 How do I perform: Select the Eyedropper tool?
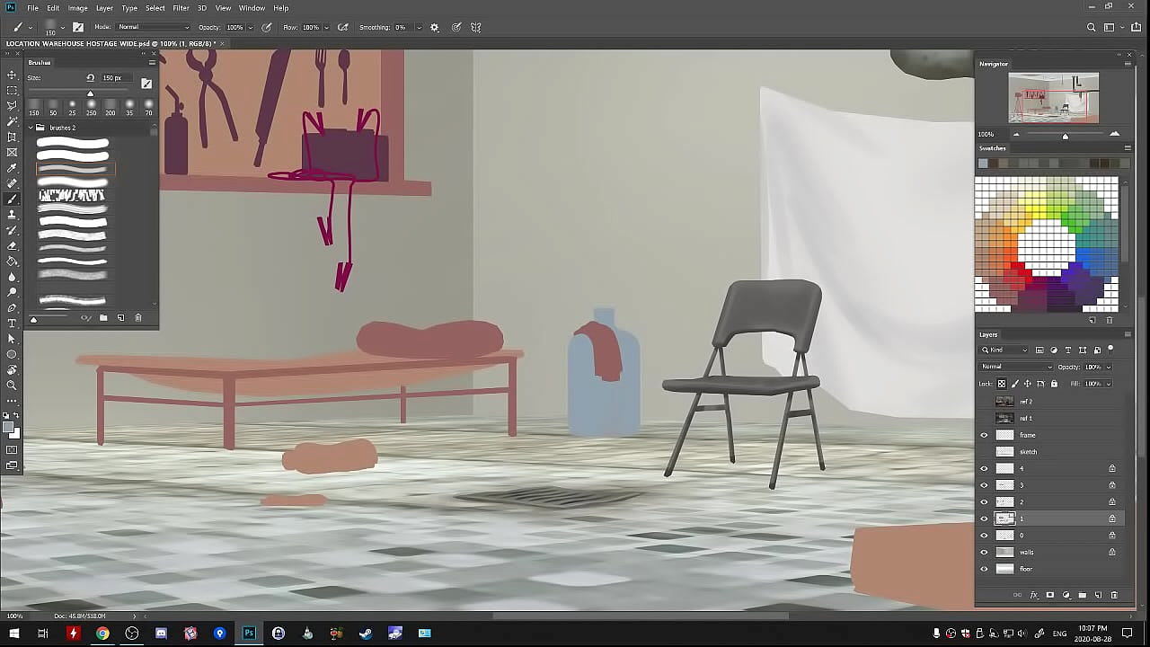click(x=12, y=168)
